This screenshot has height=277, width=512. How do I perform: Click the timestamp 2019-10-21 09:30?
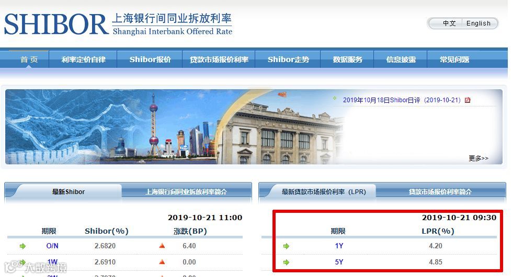(x=459, y=218)
